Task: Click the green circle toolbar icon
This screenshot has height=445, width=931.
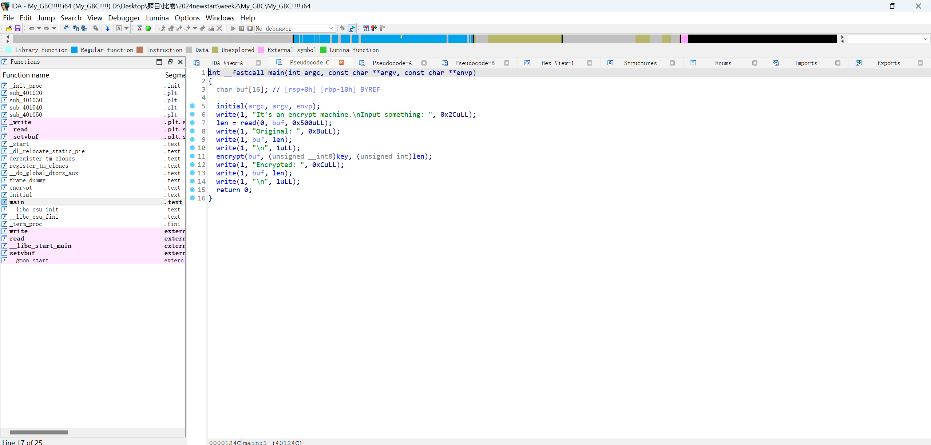Action: pos(148,28)
